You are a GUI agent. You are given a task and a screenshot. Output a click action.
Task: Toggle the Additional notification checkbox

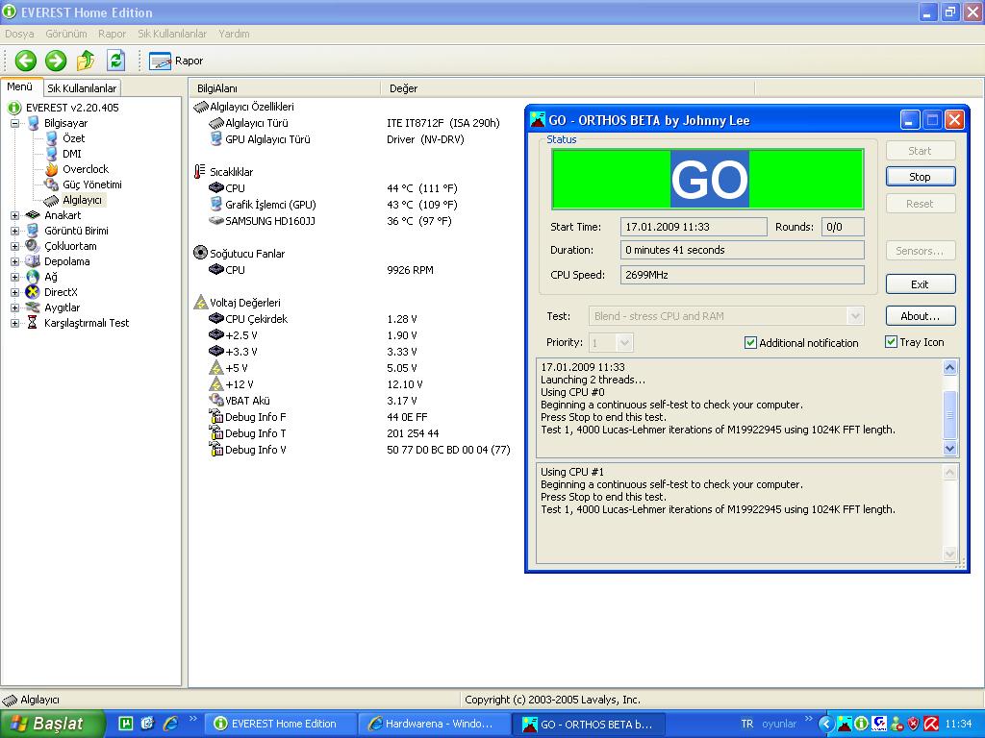click(x=750, y=343)
